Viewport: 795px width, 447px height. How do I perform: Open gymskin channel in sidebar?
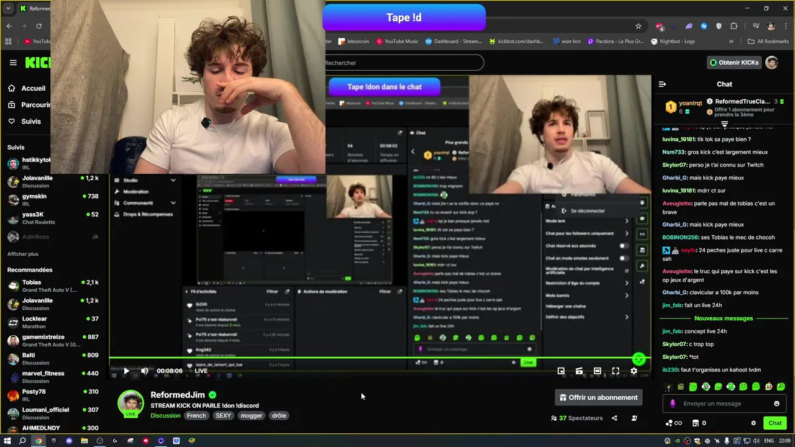[53, 200]
